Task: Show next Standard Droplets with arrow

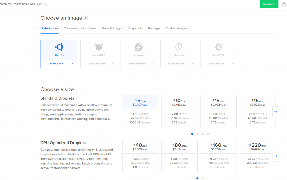Action: tap(276, 112)
